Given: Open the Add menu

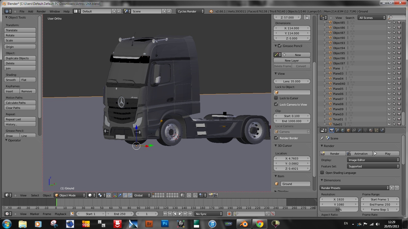Looking at the screenshot, I should (x=31, y=11).
